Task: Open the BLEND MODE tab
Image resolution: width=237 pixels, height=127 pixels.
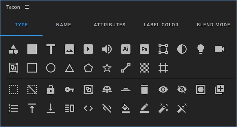Action: (x=213, y=25)
